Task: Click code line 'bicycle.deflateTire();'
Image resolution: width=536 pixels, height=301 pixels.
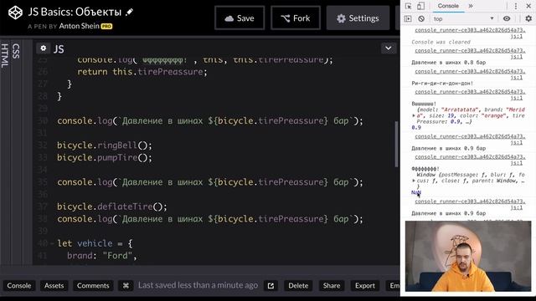Action: pos(112,207)
